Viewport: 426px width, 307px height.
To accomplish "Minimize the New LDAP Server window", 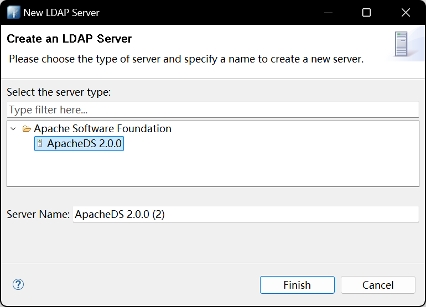I will (x=328, y=12).
